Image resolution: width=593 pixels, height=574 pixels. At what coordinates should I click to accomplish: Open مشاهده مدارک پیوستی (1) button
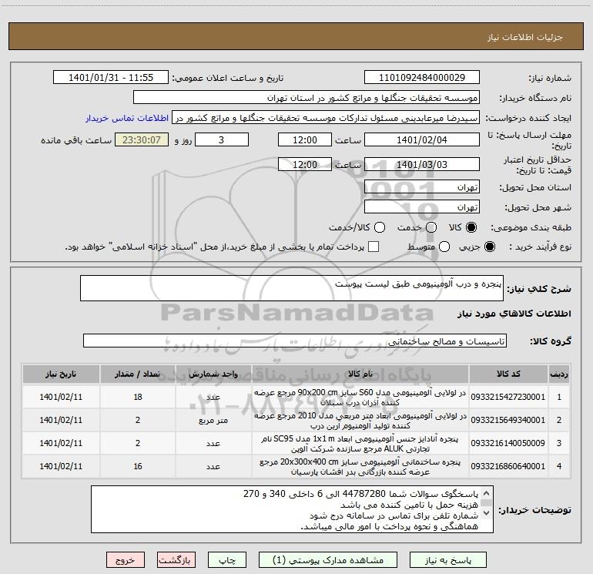point(328,560)
